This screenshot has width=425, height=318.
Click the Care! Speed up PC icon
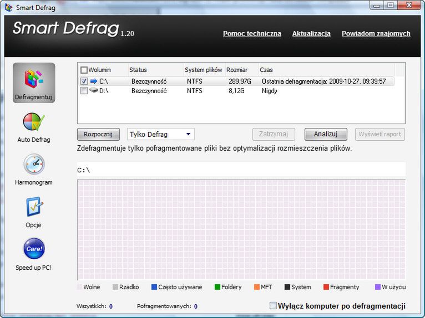coord(34,248)
